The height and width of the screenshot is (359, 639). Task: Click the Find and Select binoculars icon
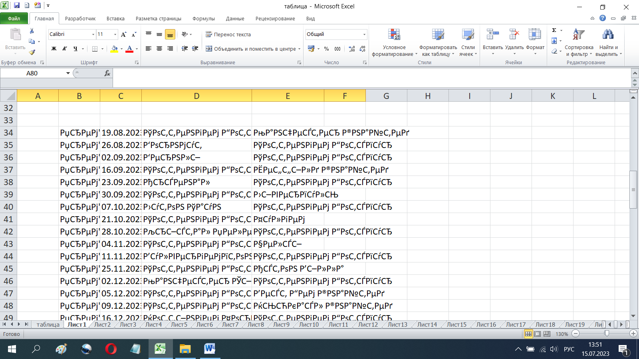click(x=608, y=35)
